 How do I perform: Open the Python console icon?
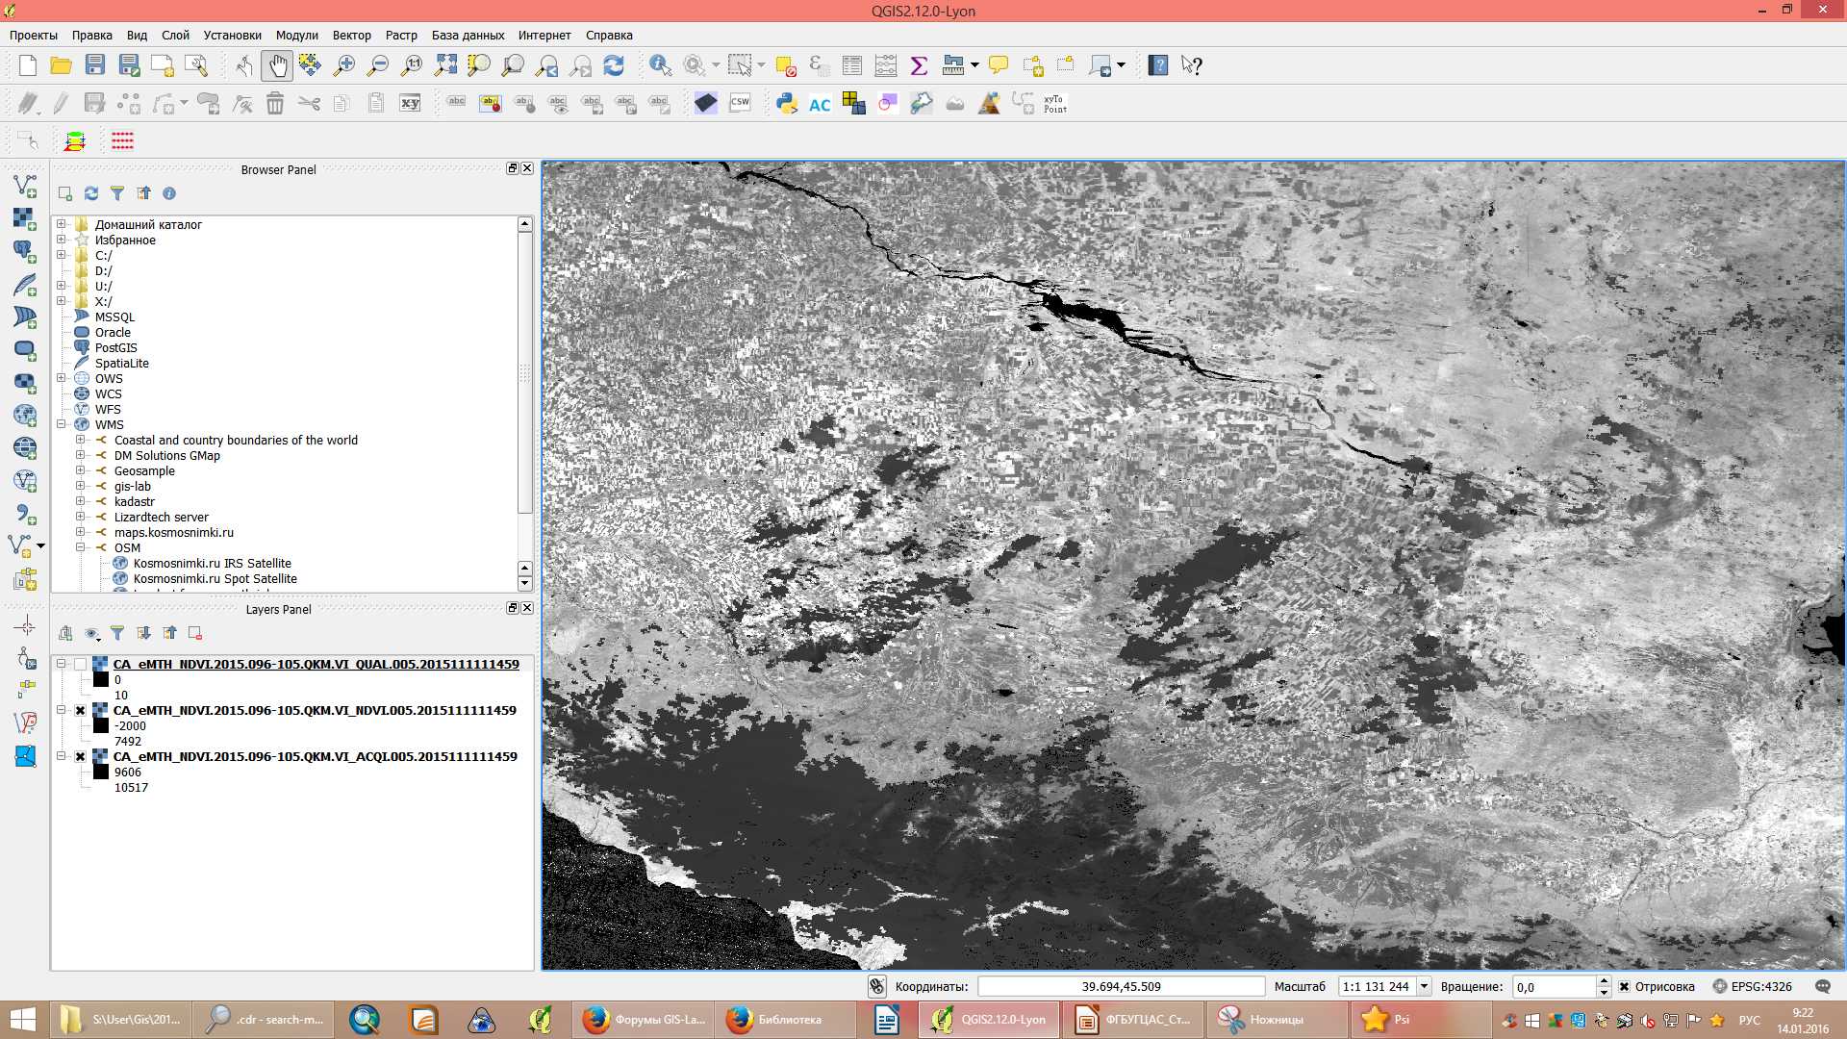[x=787, y=103]
